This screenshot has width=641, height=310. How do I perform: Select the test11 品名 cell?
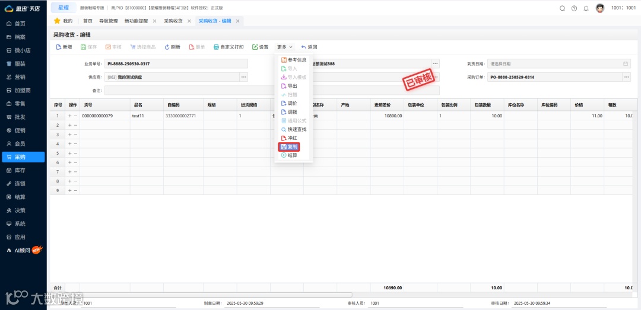tap(147, 116)
